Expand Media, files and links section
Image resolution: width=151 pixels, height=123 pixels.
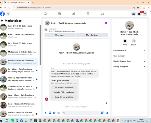(x=129, y=61)
